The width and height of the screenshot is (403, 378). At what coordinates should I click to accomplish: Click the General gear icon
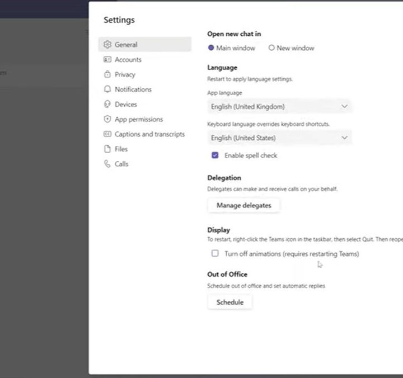[x=107, y=44]
